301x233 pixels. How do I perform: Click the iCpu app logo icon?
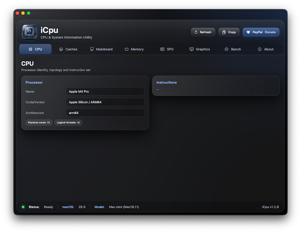pyautogui.click(x=29, y=31)
